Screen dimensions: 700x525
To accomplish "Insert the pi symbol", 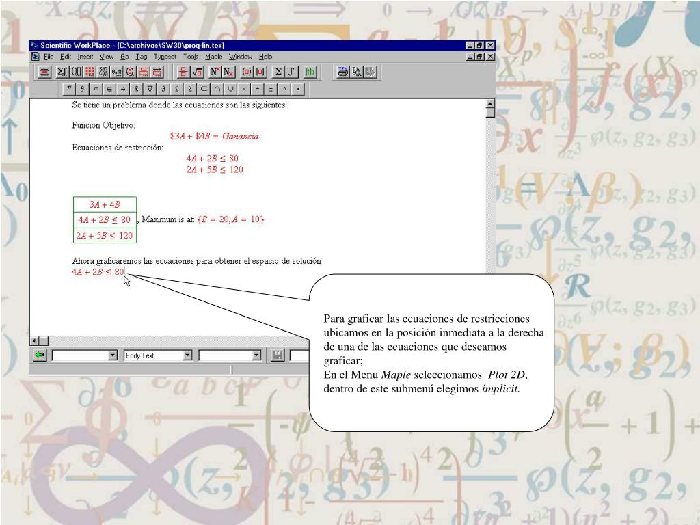I will pyautogui.click(x=69, y=89).
